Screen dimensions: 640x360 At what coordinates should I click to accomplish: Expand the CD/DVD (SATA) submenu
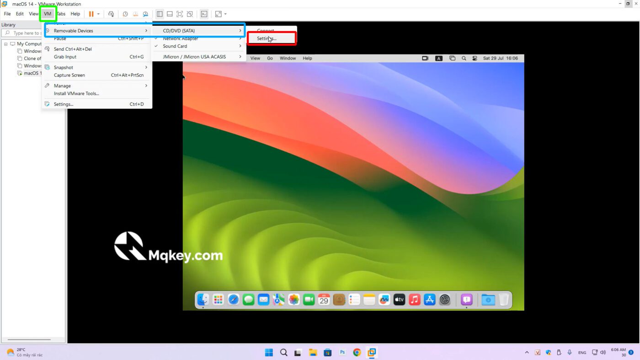pos(198,31)
